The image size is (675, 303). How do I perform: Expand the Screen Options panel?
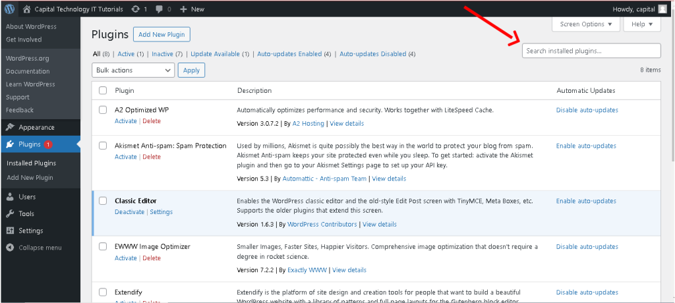click(x=585, y=24)
